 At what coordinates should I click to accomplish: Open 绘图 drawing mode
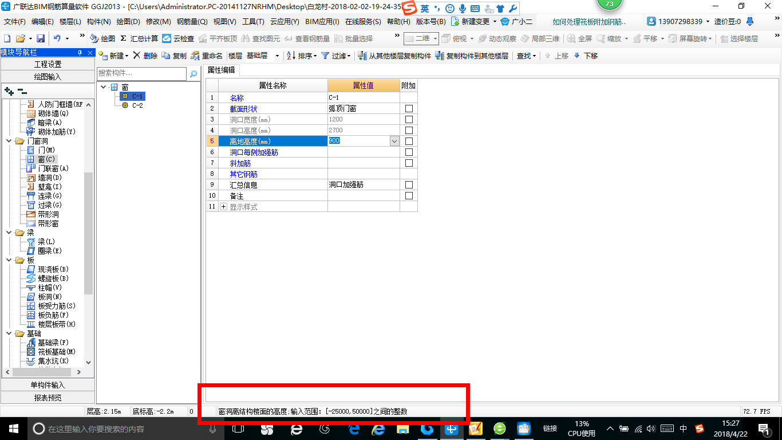click(102, 38)
